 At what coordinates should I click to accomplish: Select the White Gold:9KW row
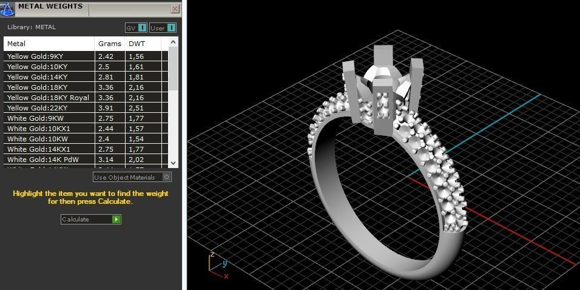(86, 118)
